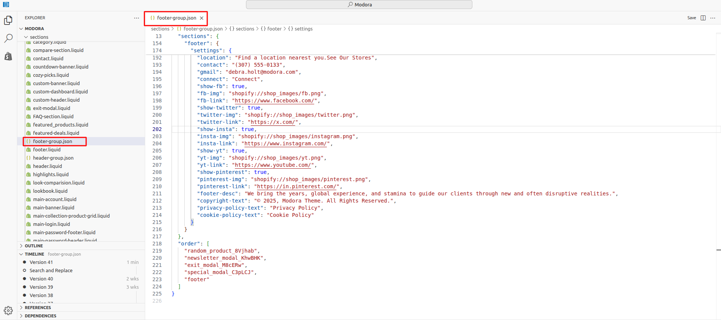The height and width of the screenshot is (320, 721).
Task: Click the {} sections breadcrumb item
Action: (242, 29)
